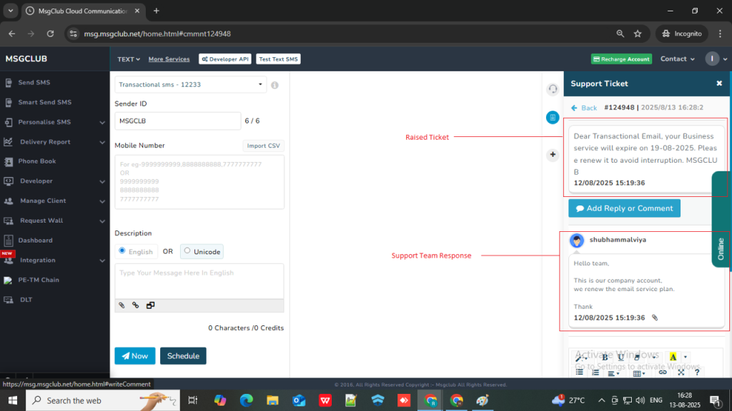Click the Import CSV button
This screenshot has height=411, width=732.
pyautogui.click(x=263, y=146)
